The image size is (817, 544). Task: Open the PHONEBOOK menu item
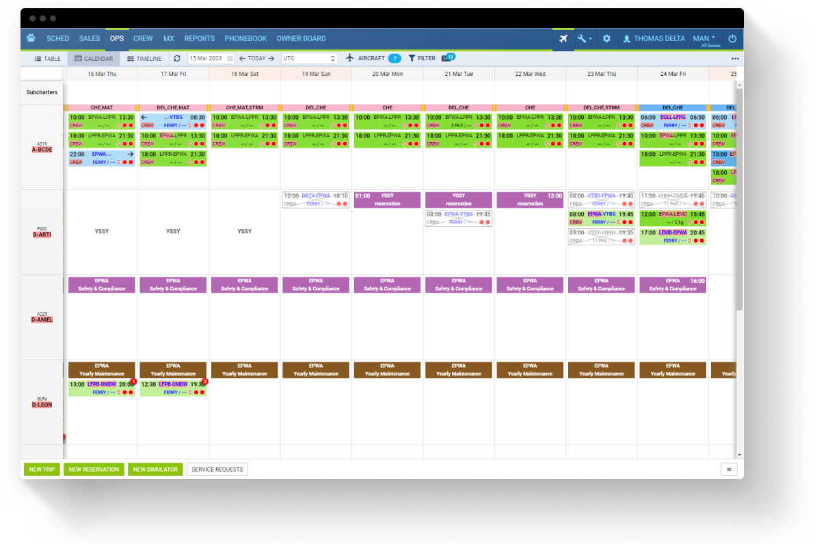(x=245, y=38)
